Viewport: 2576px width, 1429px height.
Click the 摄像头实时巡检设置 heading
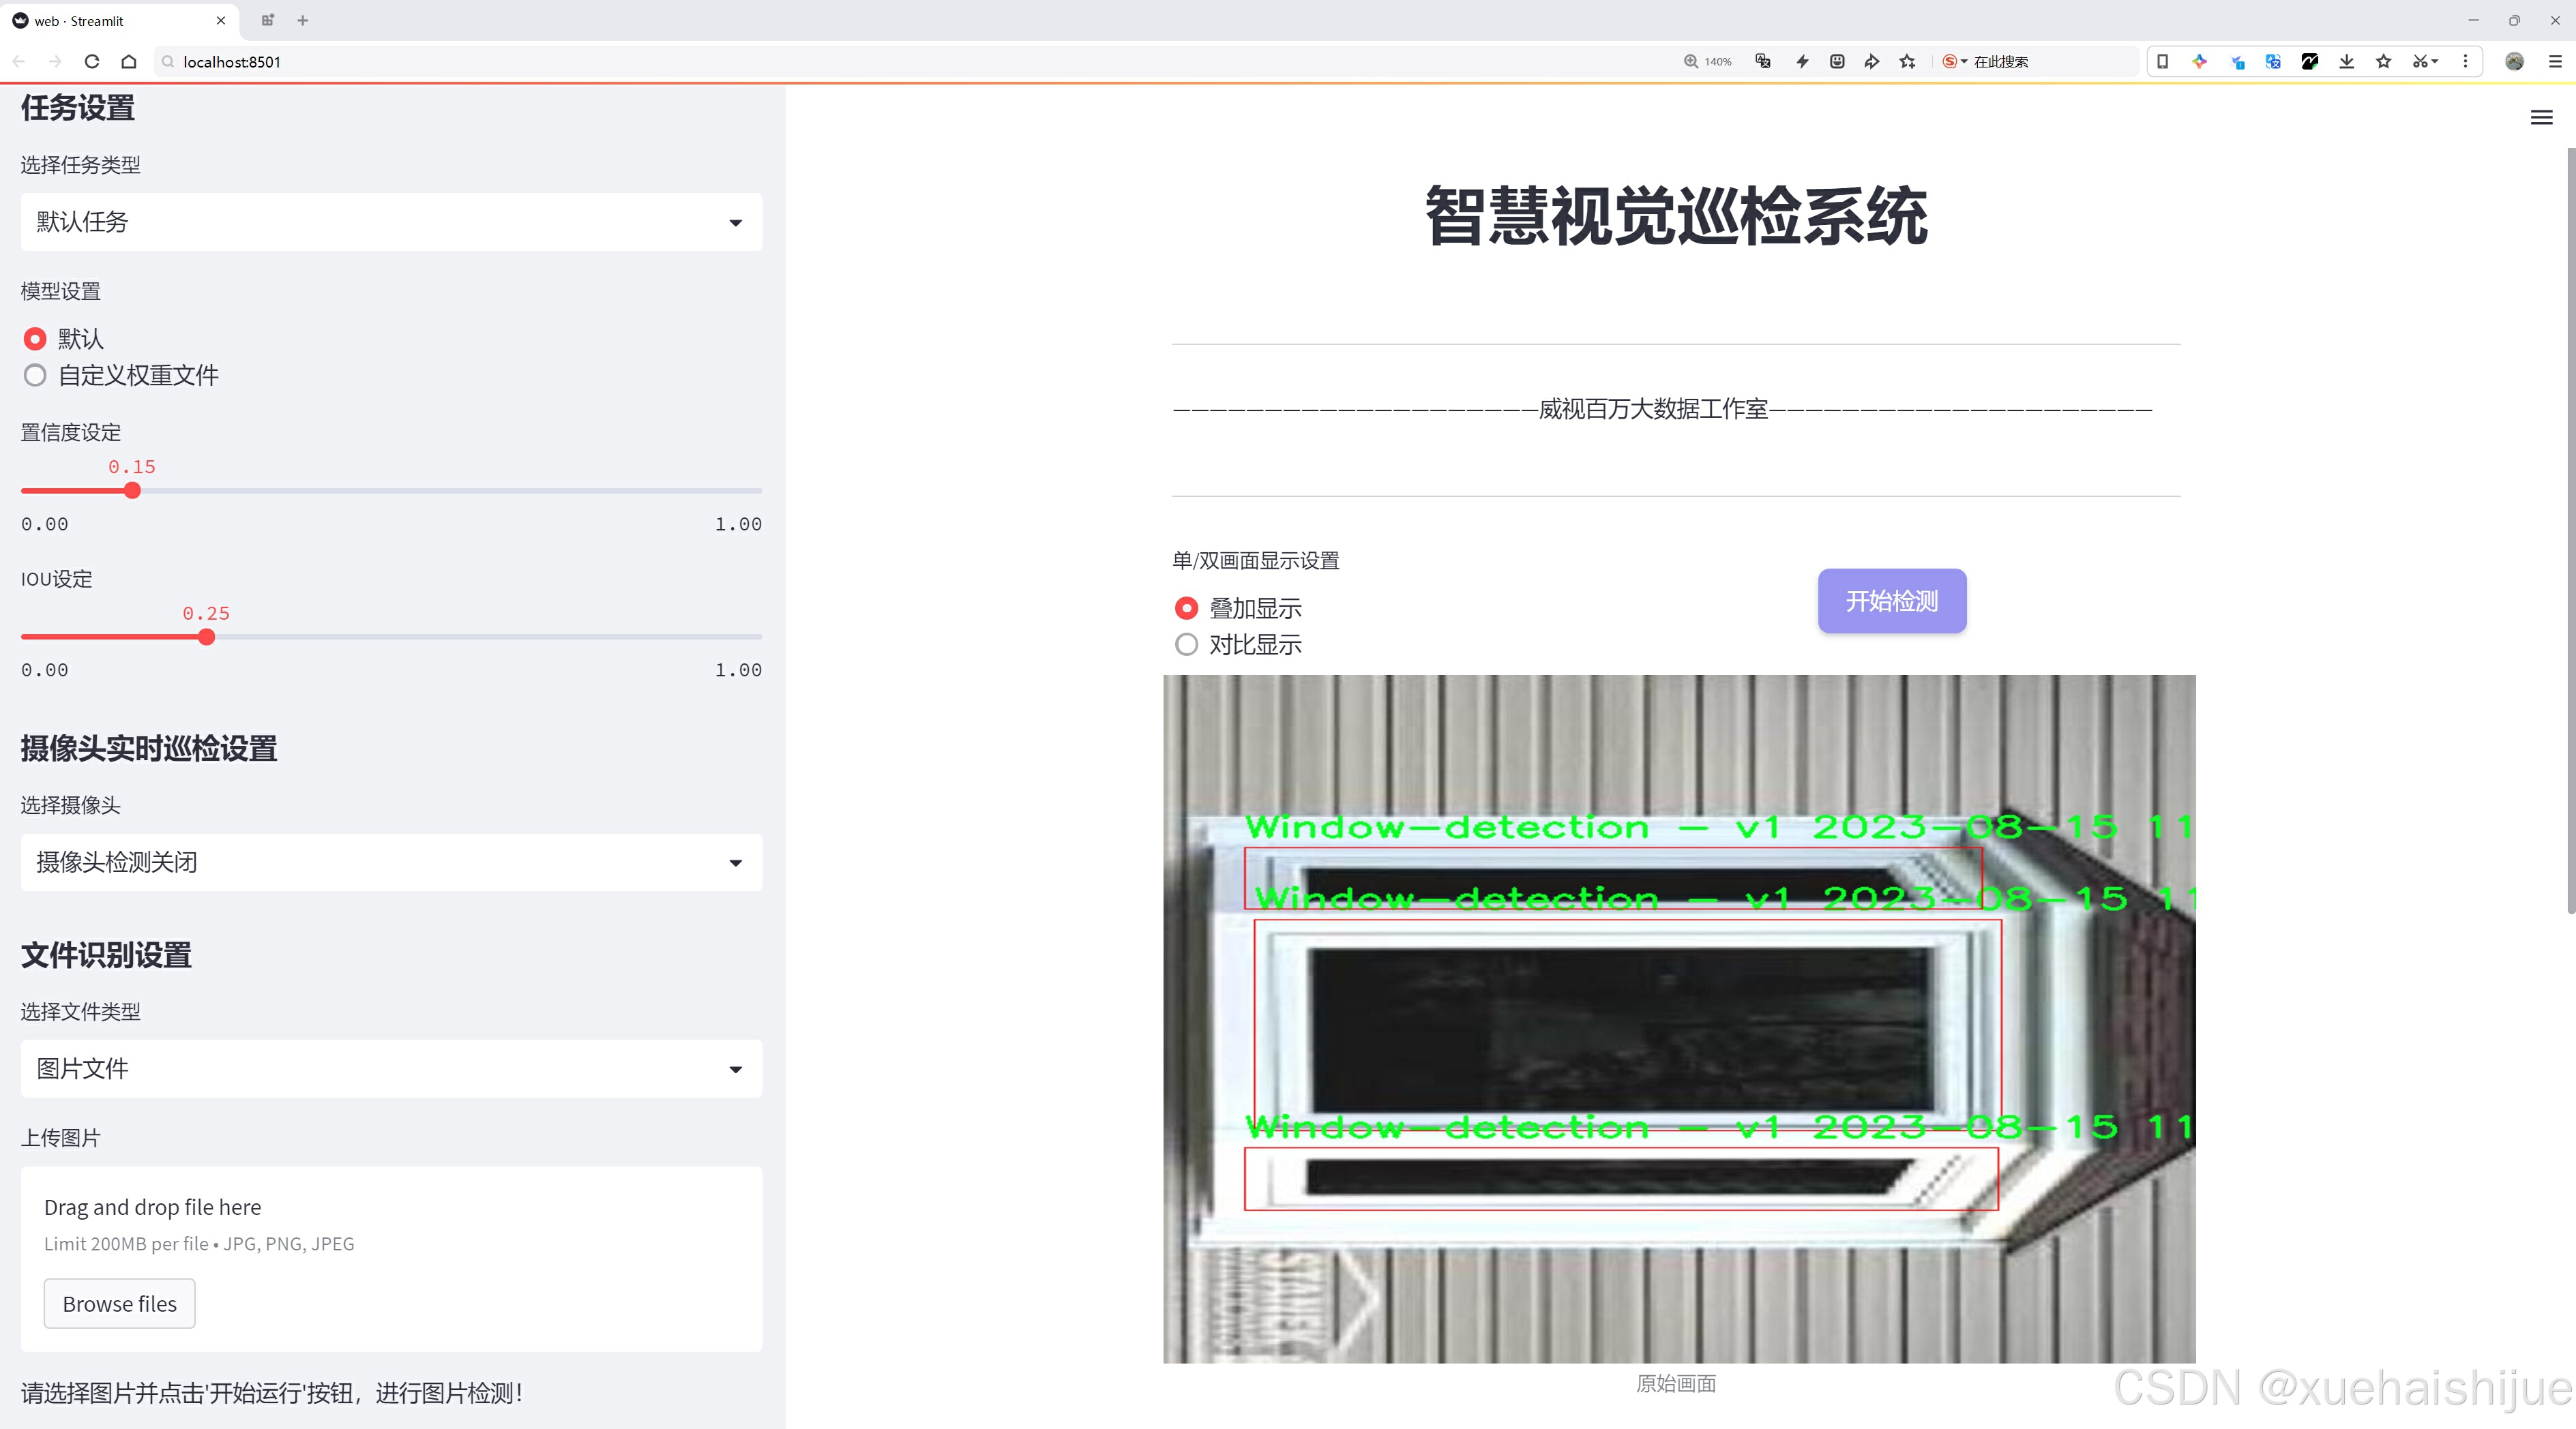[x=149, y=749]
